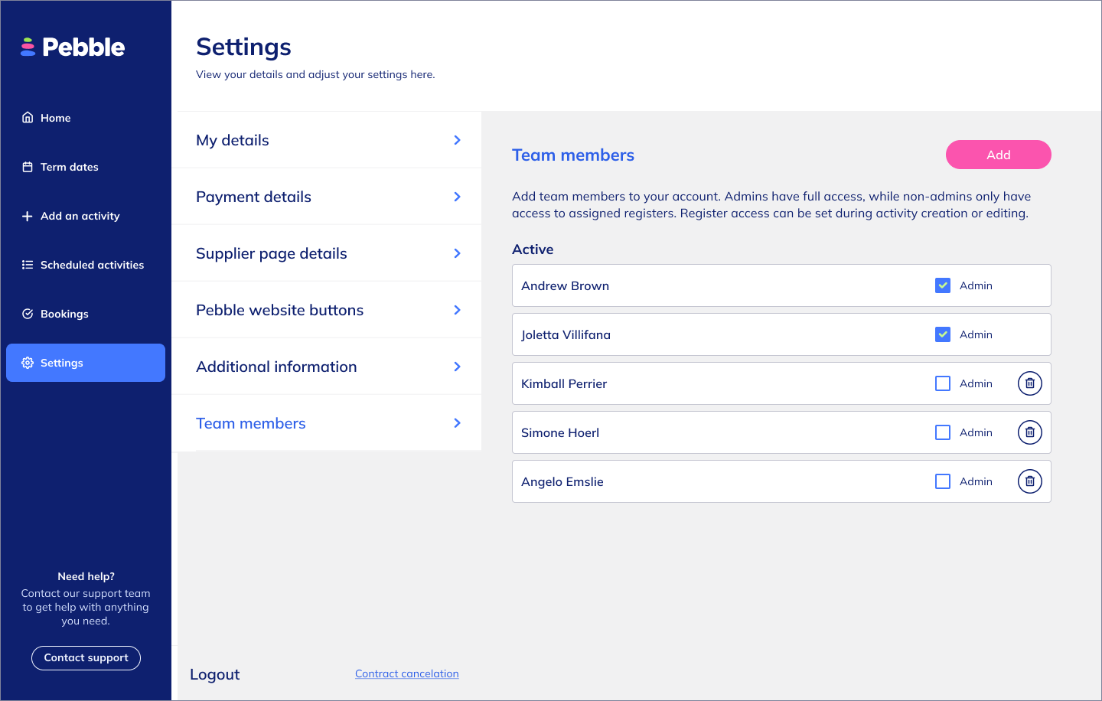The height and width of the screenshot is (701, 1102).
Task: Expand Pebble website buttons chevron
Action: (x=457, y=310)
